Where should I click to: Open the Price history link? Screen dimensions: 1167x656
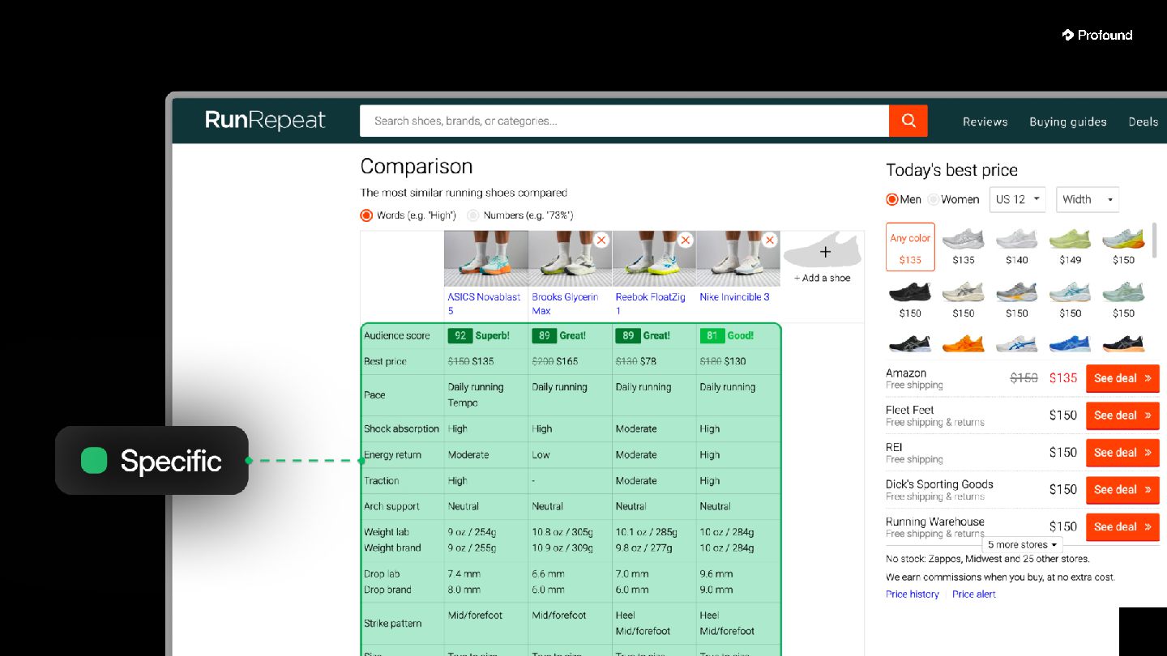click(913, 594)
